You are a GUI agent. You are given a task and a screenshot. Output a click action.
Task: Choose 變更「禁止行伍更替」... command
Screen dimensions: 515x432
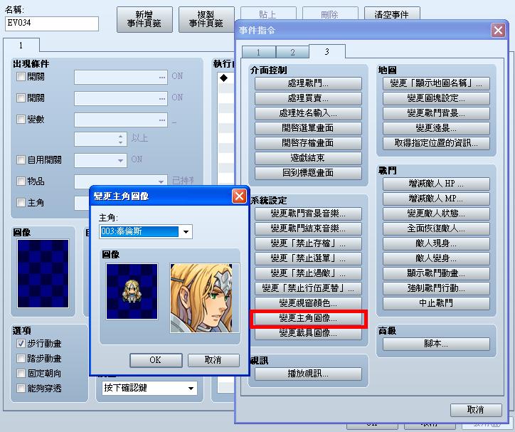point(308,288)
